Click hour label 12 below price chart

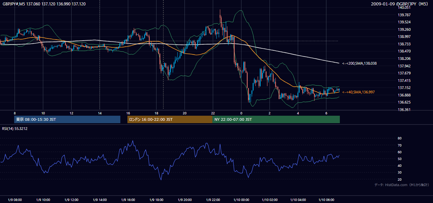[x=71, y=113]
